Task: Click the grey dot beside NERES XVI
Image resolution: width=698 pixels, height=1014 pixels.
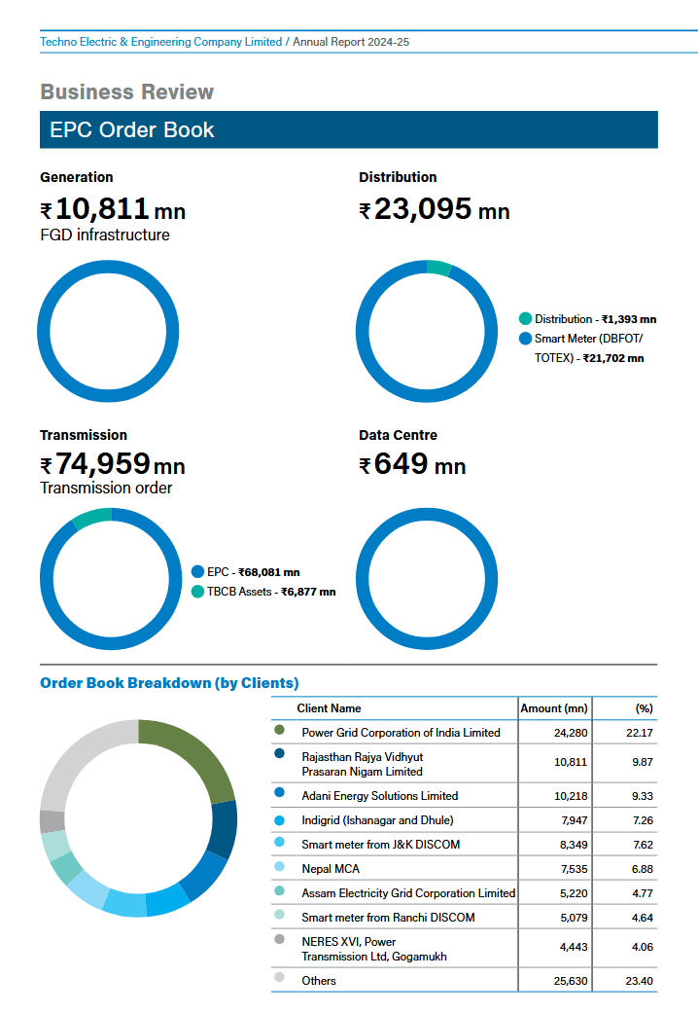Action: 280,939
